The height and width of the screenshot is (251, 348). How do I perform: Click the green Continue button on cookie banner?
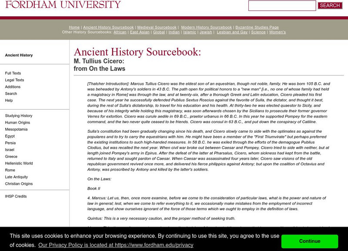click(x=310, y=241)
